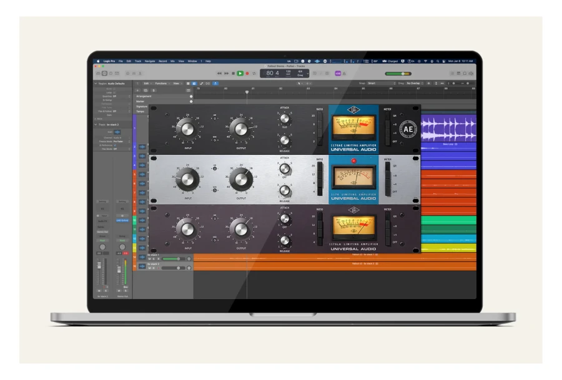The height and width of the screenshot is (380, 562).
Task: Open the tracks area Edit dropdown
Action: point(147,84)
